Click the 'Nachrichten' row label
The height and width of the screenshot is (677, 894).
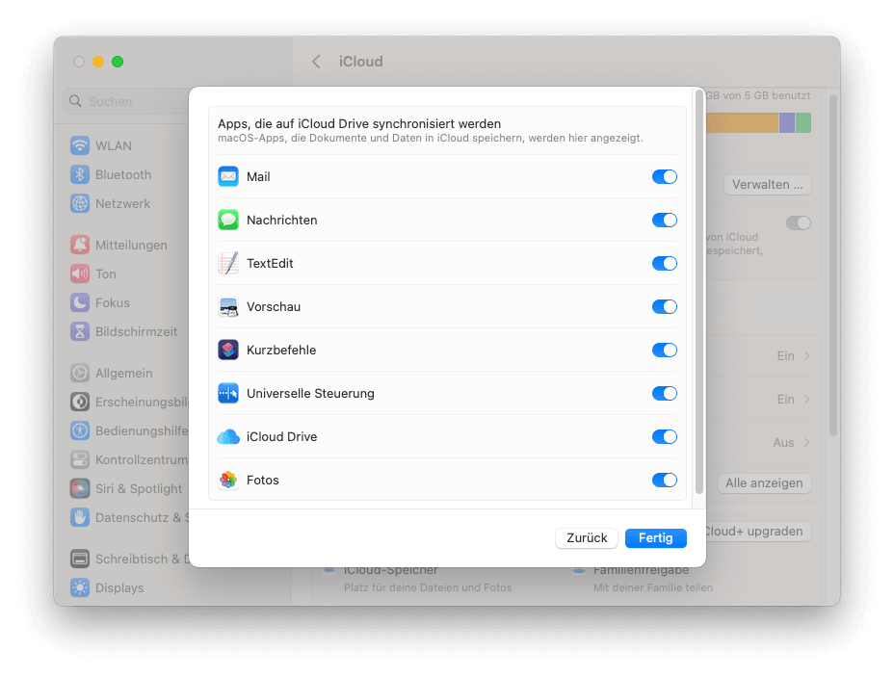click(x=281, y=220)
